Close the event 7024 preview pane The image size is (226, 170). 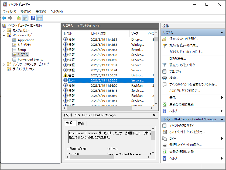pyautogui.click(x=154, y=115)
